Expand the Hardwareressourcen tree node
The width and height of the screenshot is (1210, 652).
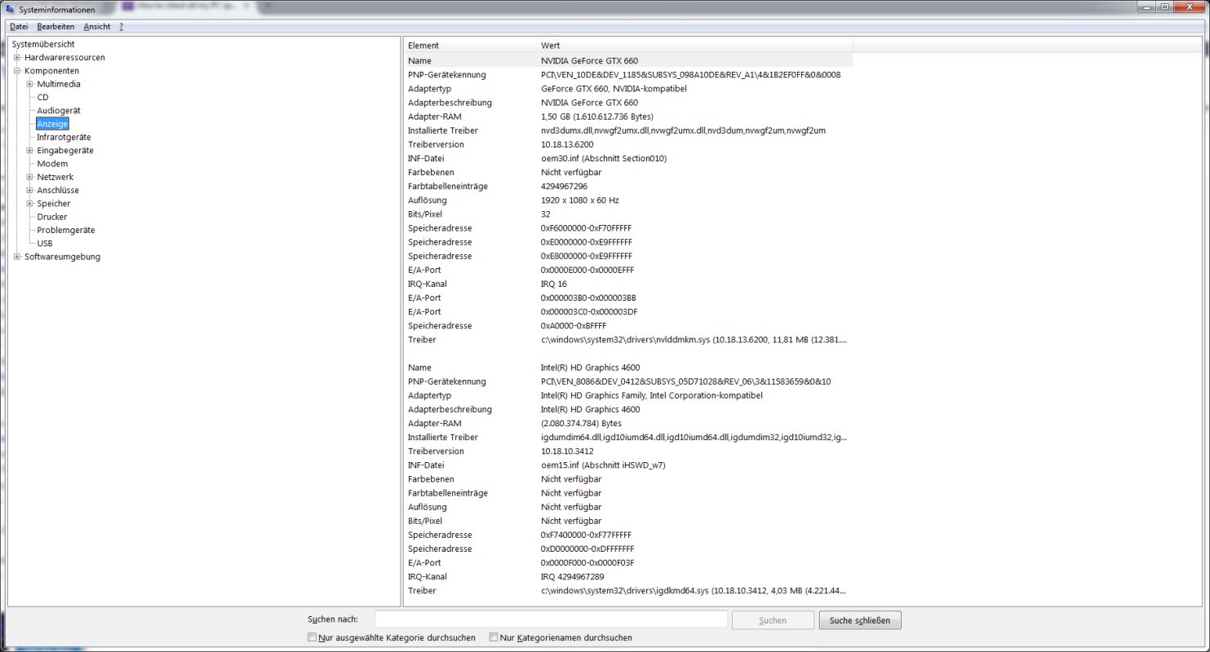[17, 58]
